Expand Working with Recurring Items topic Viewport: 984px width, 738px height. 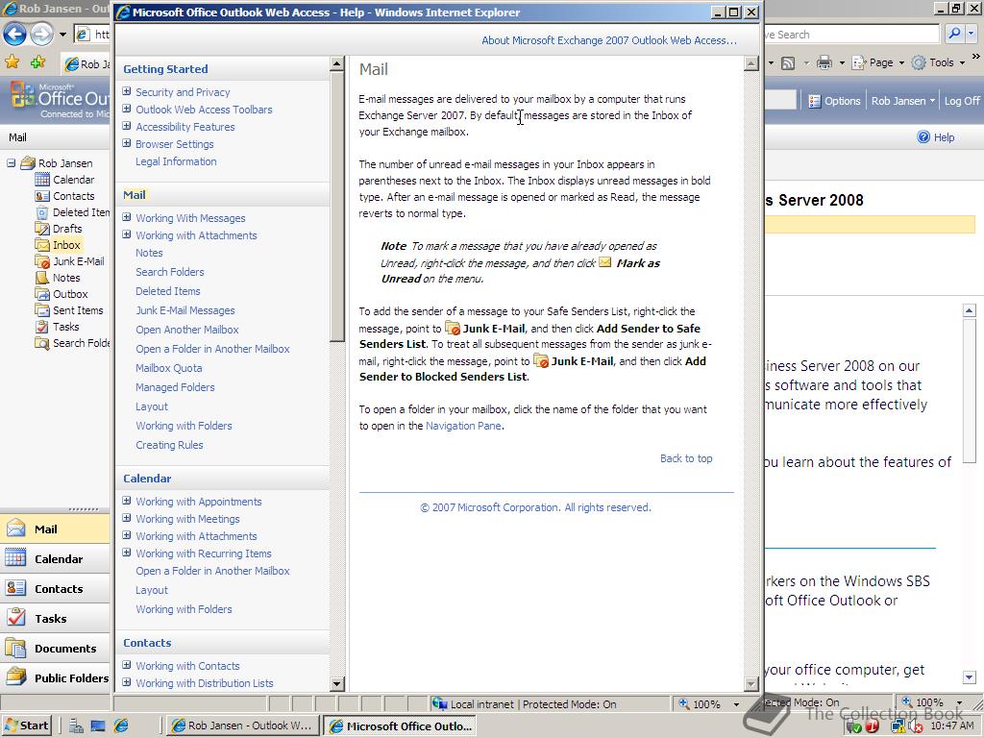127,553
